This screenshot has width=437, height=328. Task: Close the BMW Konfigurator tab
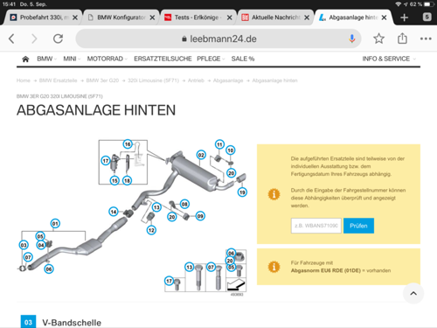point(152,17)
